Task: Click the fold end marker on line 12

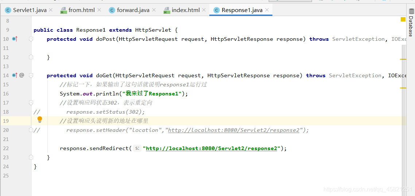Action: point(31,57)
